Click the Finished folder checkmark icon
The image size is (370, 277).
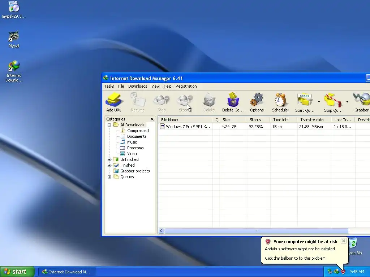[x=116, y=165]
